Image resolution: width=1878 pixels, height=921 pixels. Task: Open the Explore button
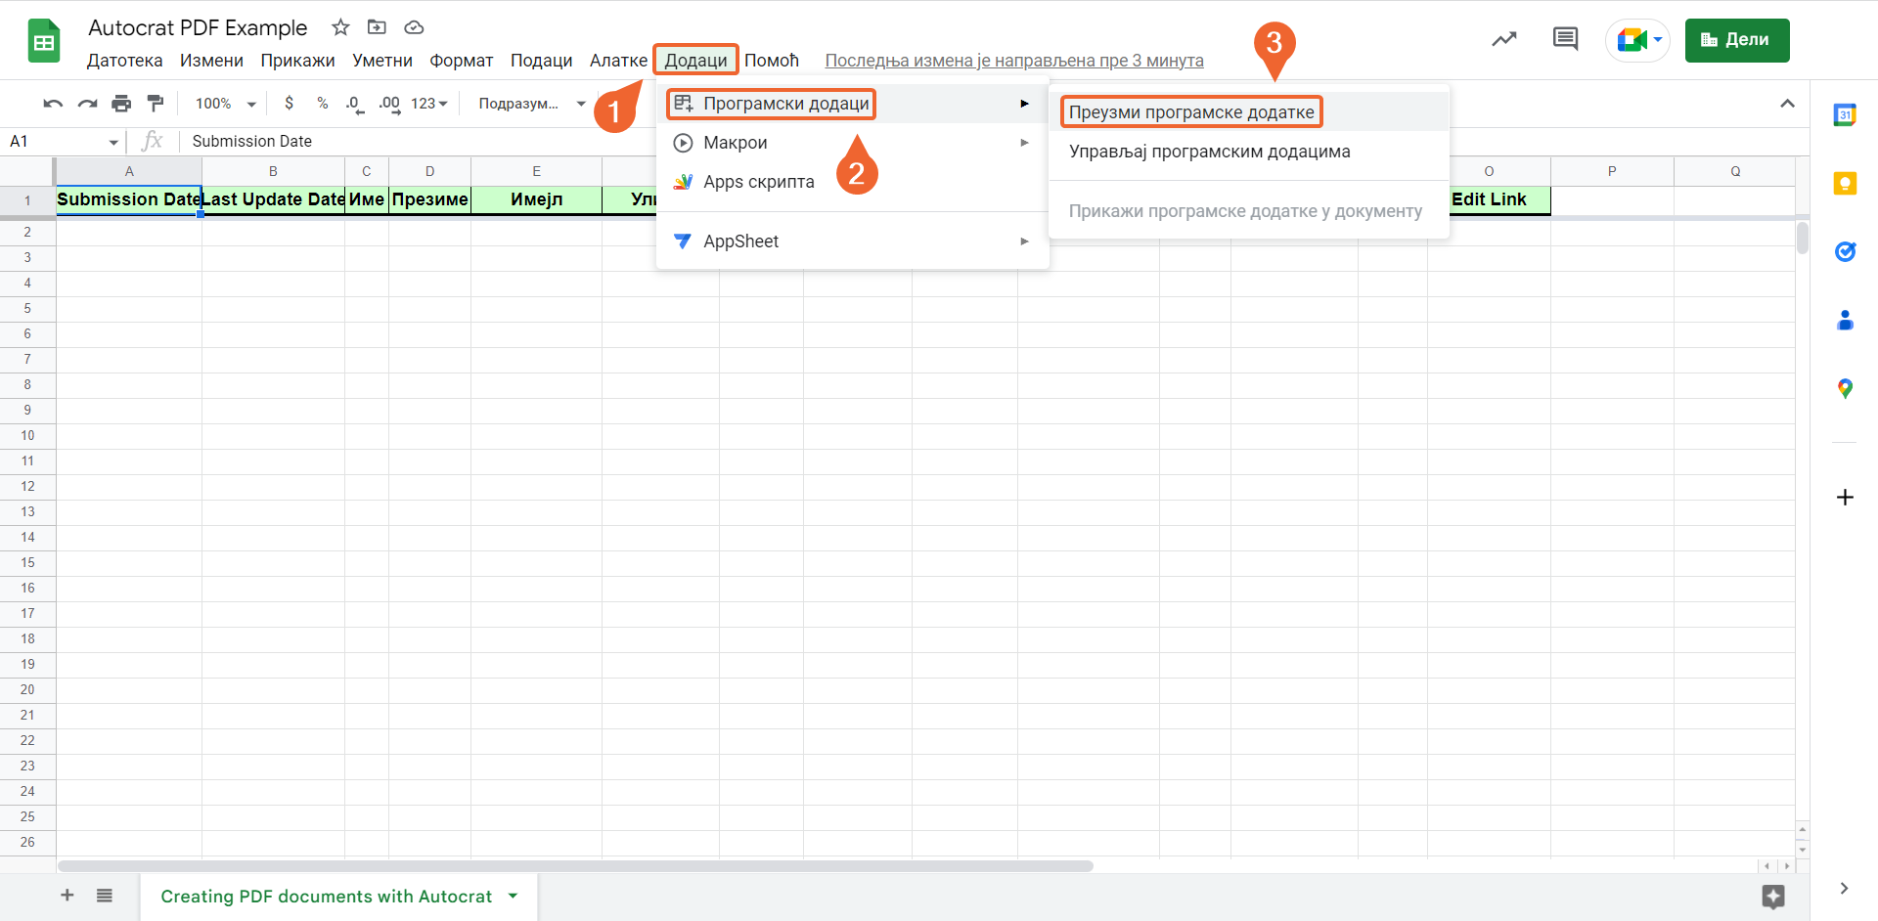point(1773,896)
